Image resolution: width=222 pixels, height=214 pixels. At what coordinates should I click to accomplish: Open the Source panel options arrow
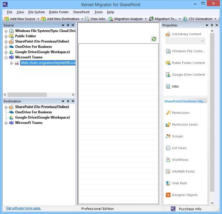63,25
